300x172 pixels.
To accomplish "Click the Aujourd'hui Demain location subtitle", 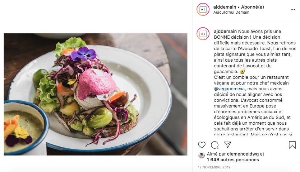I will (x=231, y=12).
